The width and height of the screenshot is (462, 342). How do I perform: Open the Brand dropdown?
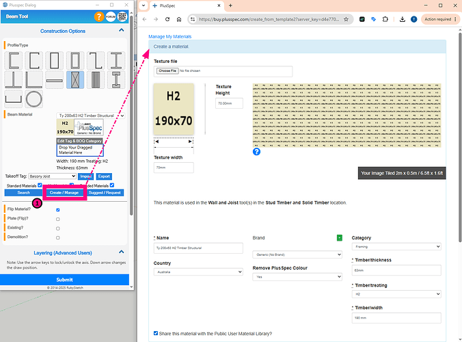pos(297,254)
